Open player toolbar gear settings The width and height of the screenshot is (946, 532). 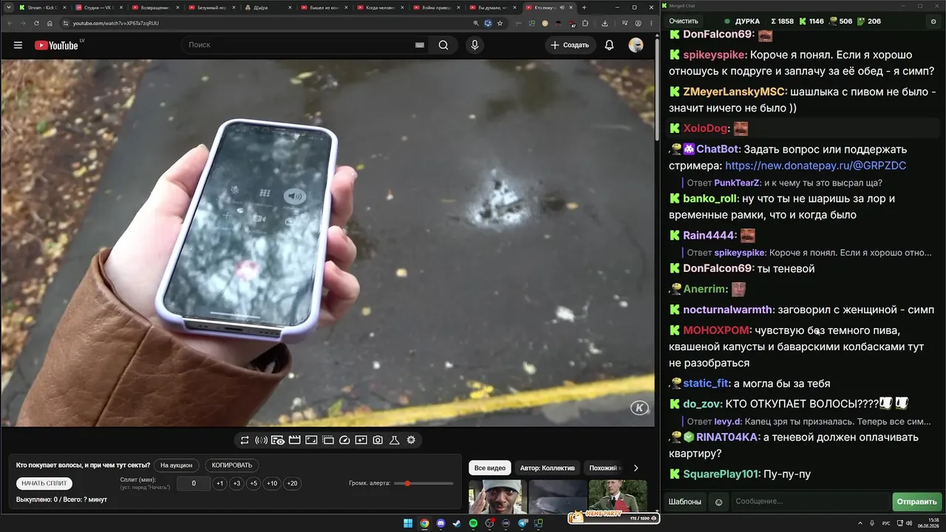tap(411, 440)
